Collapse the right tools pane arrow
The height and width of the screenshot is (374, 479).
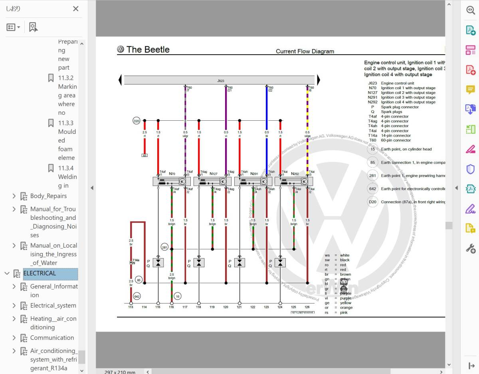click(457, 188)
